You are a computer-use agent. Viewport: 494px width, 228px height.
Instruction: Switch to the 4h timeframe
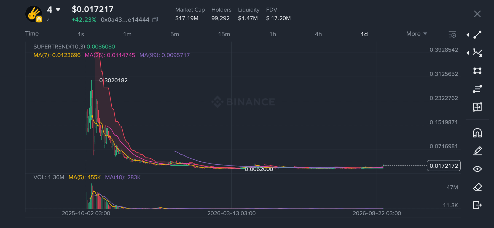point(318,34)
